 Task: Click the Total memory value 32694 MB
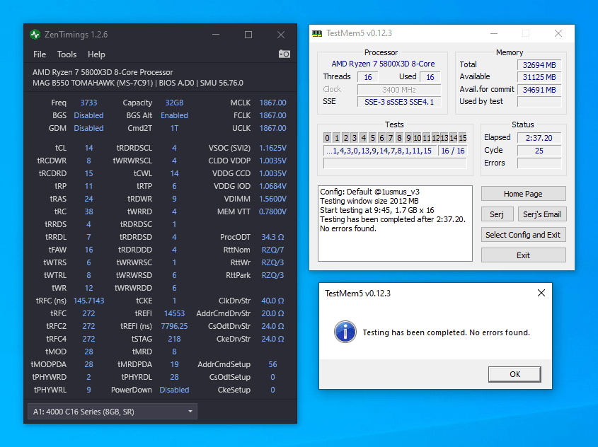click(539, 65)
